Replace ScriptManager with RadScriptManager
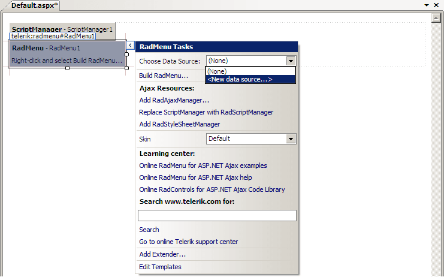 (x=206, y=112)
